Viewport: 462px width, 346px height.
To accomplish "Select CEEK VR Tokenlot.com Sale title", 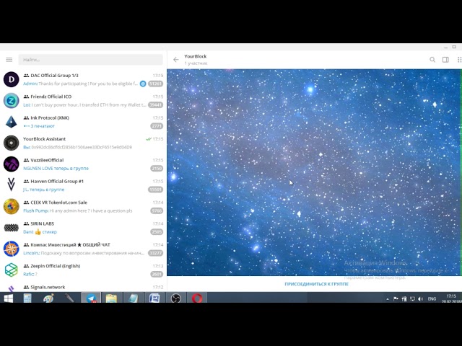I will click(59, 203).
